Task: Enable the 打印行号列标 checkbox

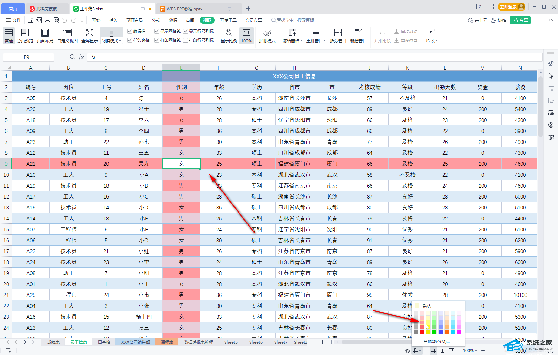Action: 186,40
